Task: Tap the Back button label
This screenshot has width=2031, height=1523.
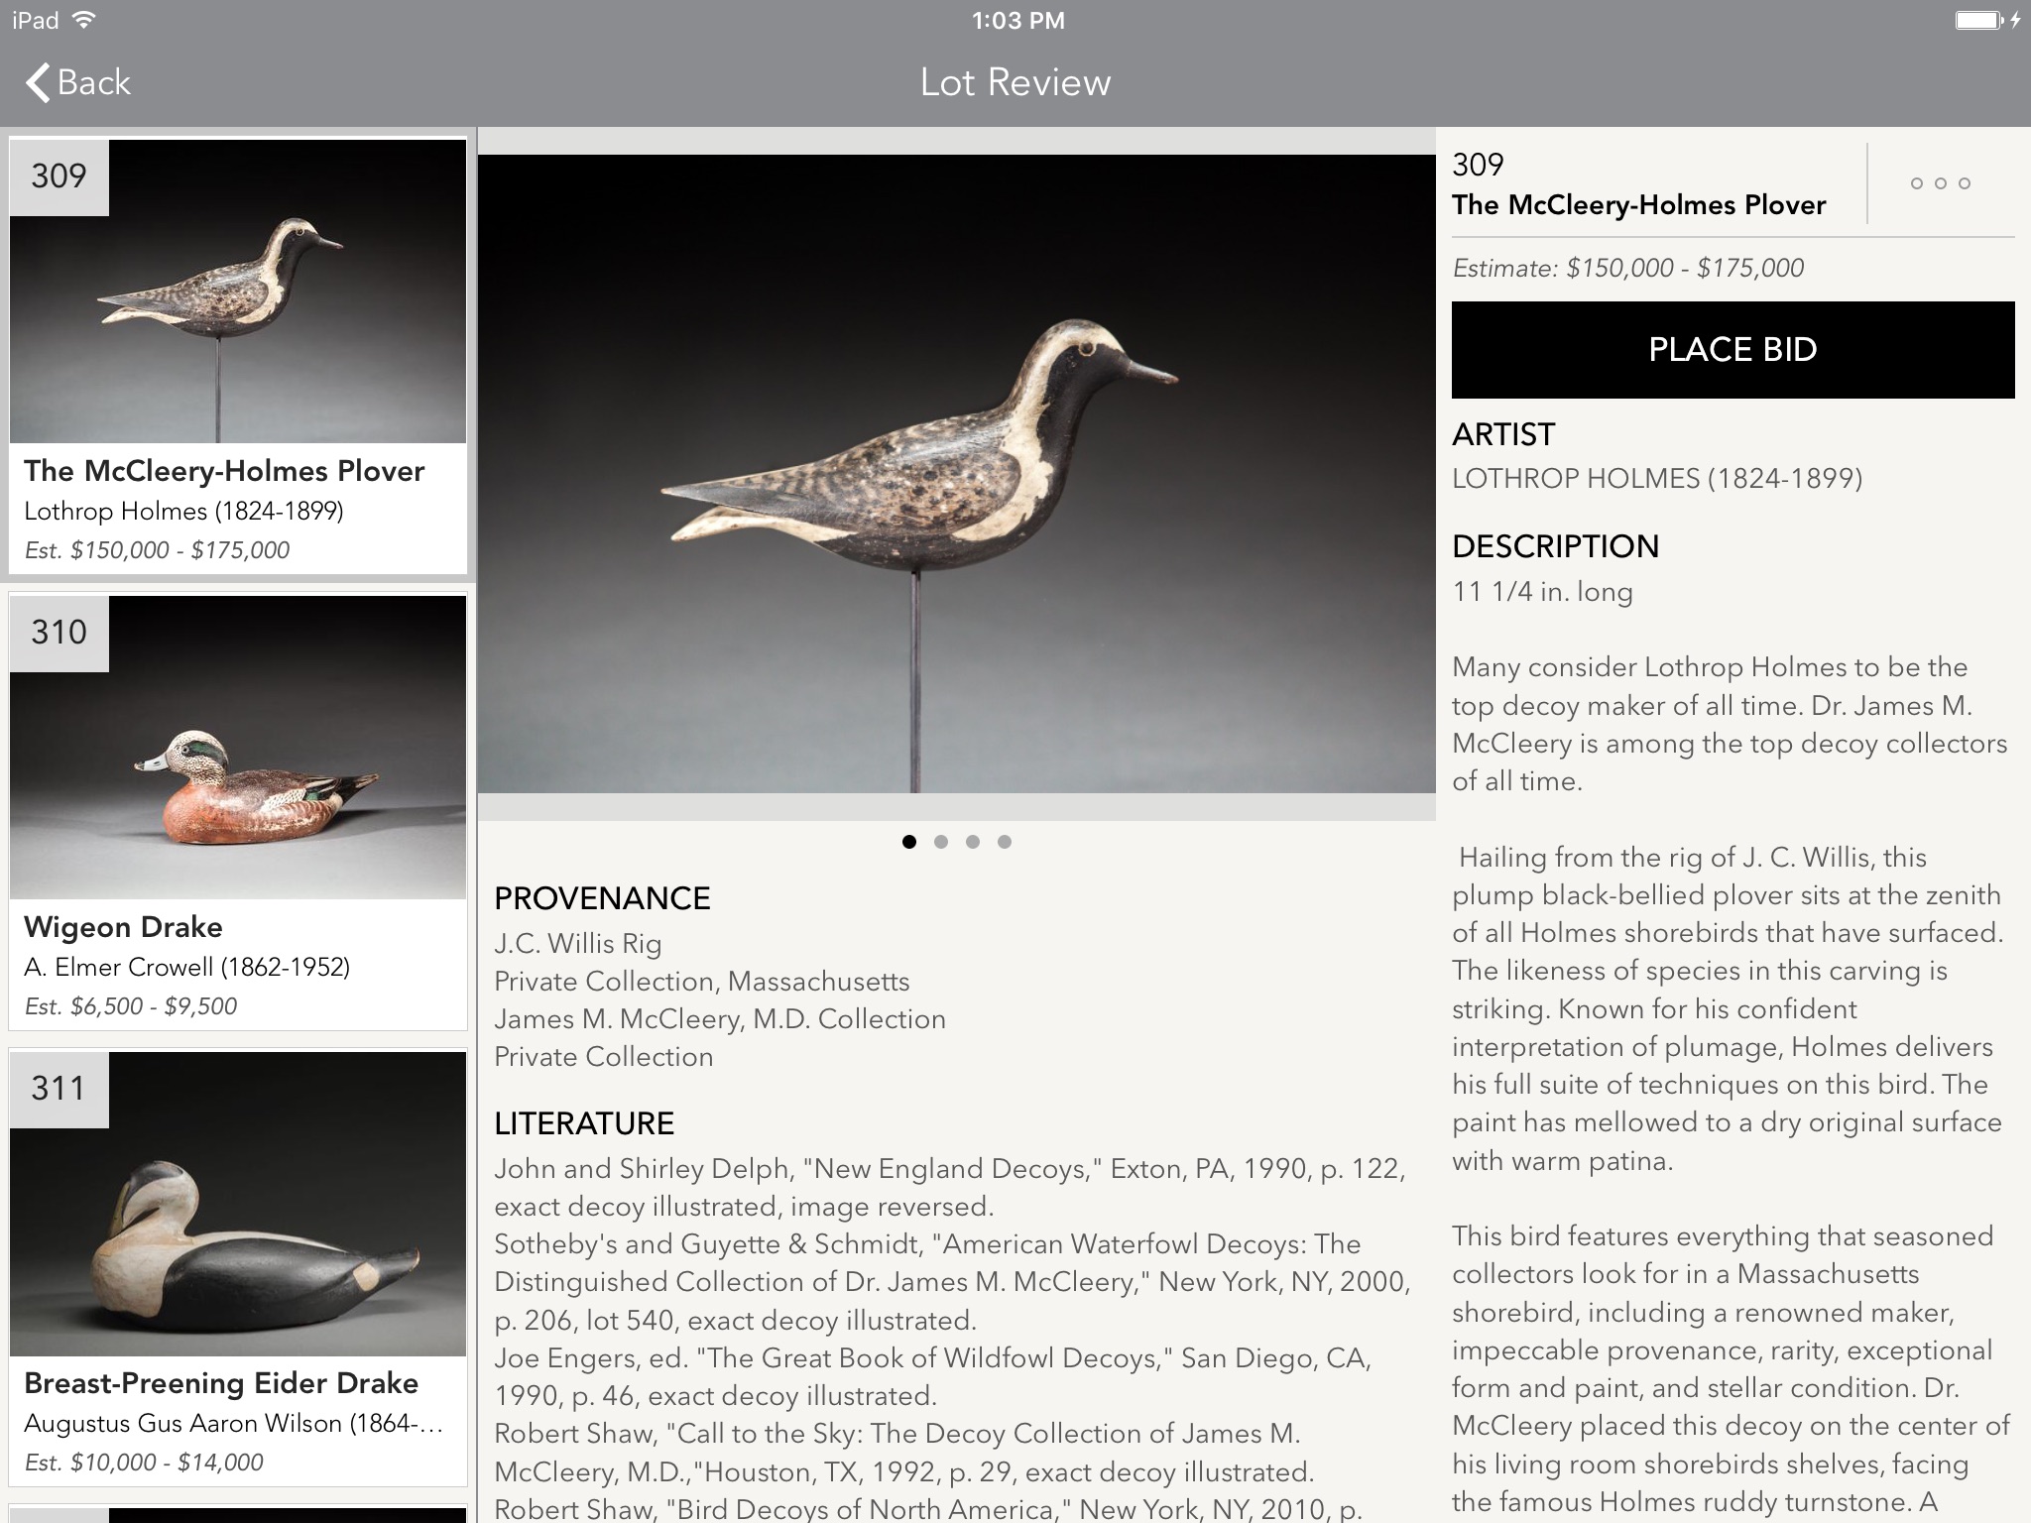Action: [x=94, y=83]
